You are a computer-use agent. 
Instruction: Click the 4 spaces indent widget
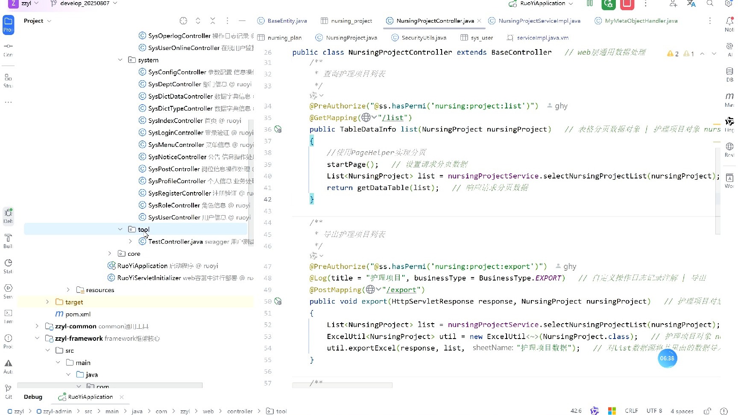coord(682,411)
